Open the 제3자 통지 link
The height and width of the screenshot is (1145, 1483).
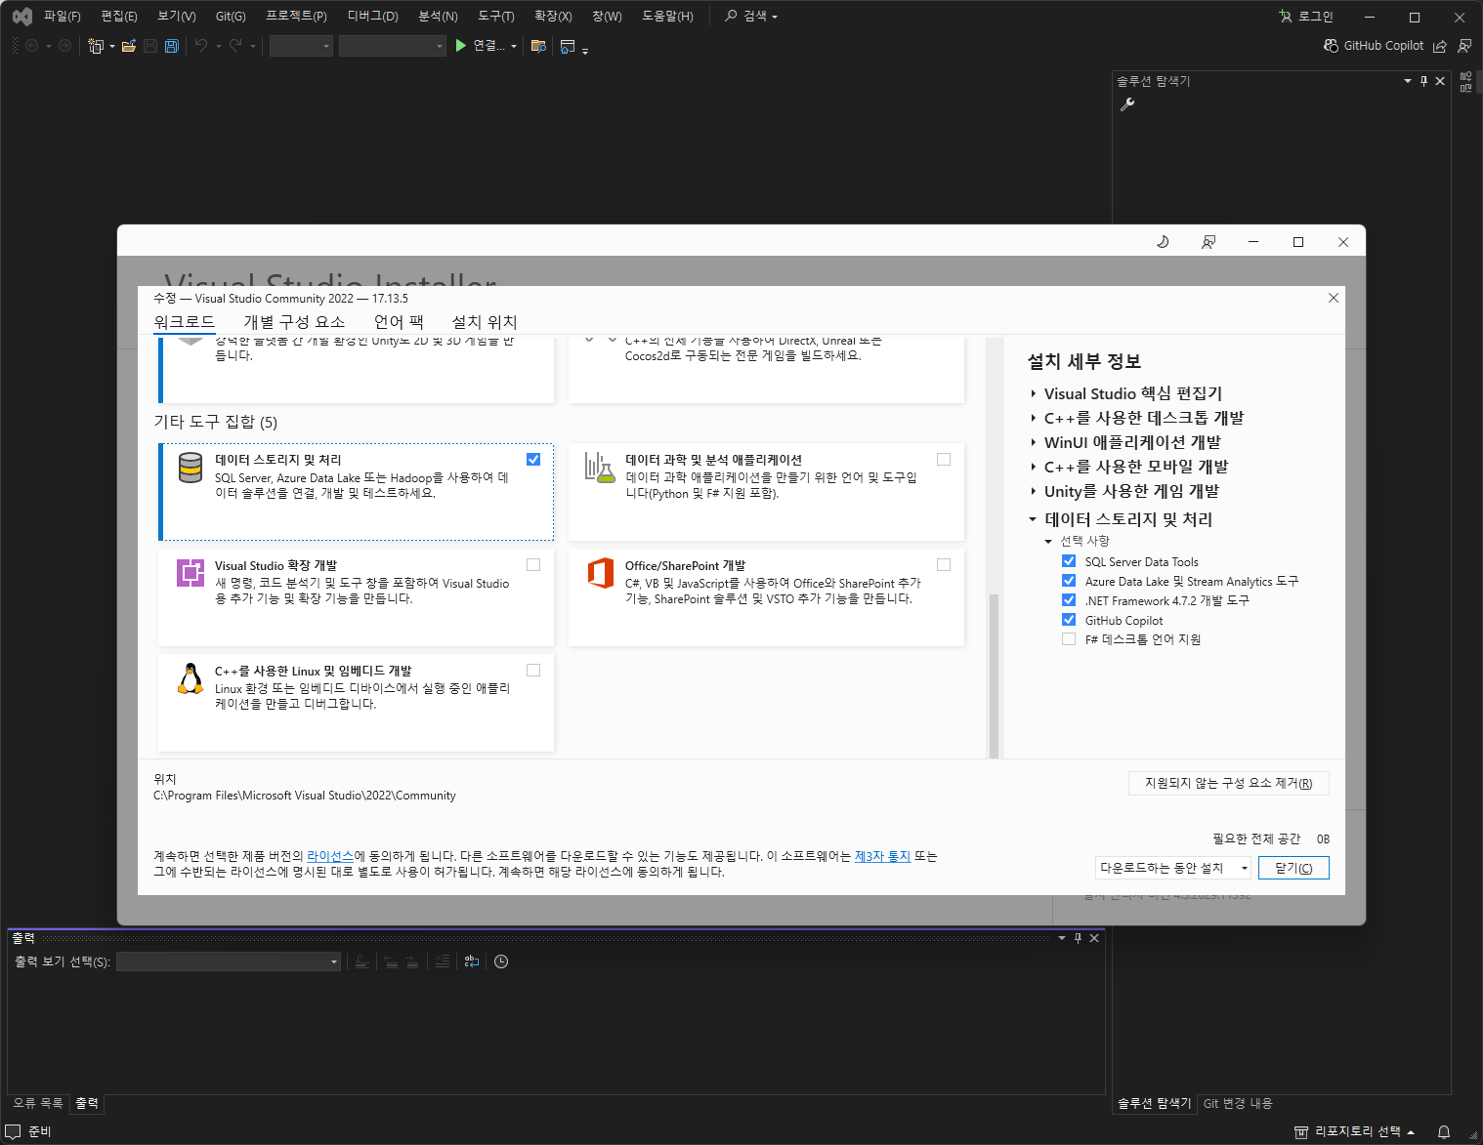pyautogui.click(x=882, y=856)
